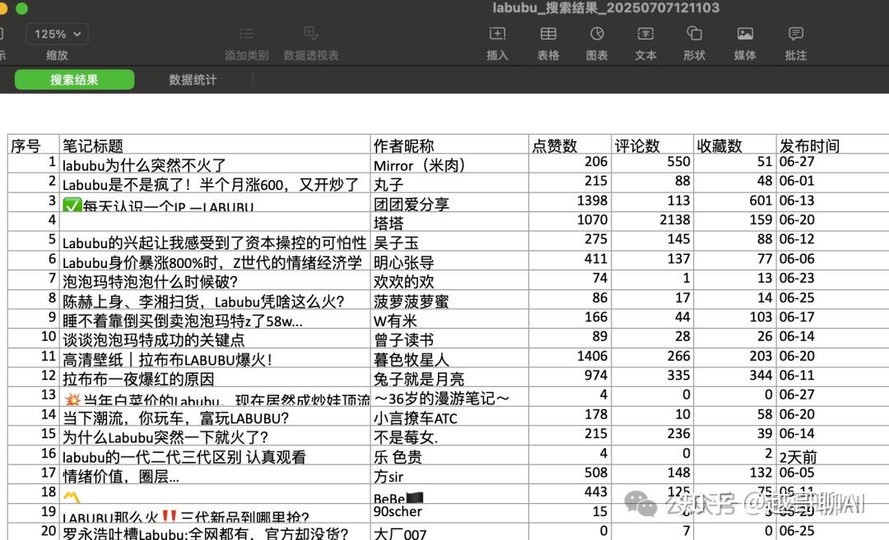Image resolution: width=889 pixels, height=540 pixels.
Task: Click the author cell '大厂007'
Action: (449, 532)
